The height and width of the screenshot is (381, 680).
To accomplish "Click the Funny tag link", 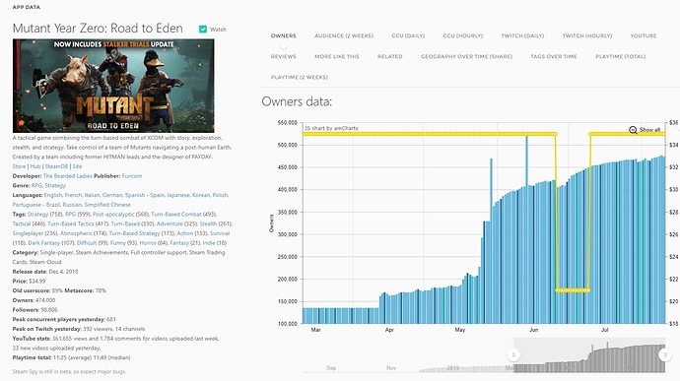I will click(x=118, y=243).
